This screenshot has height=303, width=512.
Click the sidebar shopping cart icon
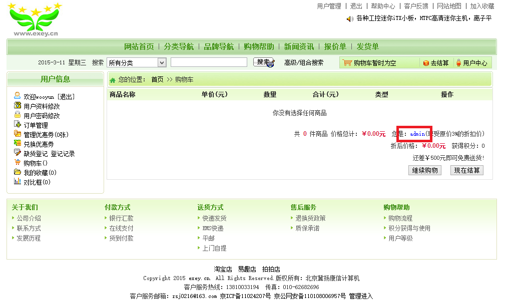pyautogui.click(x=18, y=162)
